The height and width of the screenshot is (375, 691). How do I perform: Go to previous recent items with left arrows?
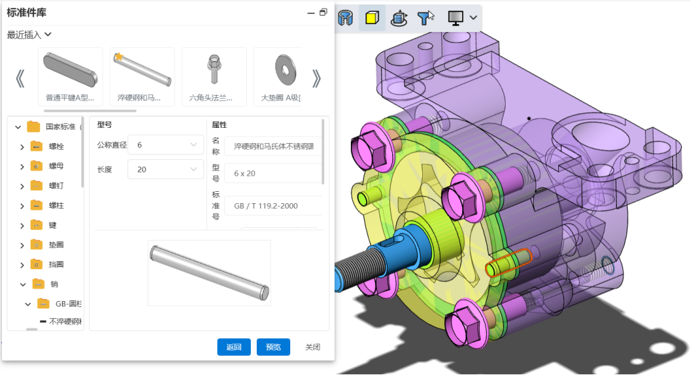20,79
